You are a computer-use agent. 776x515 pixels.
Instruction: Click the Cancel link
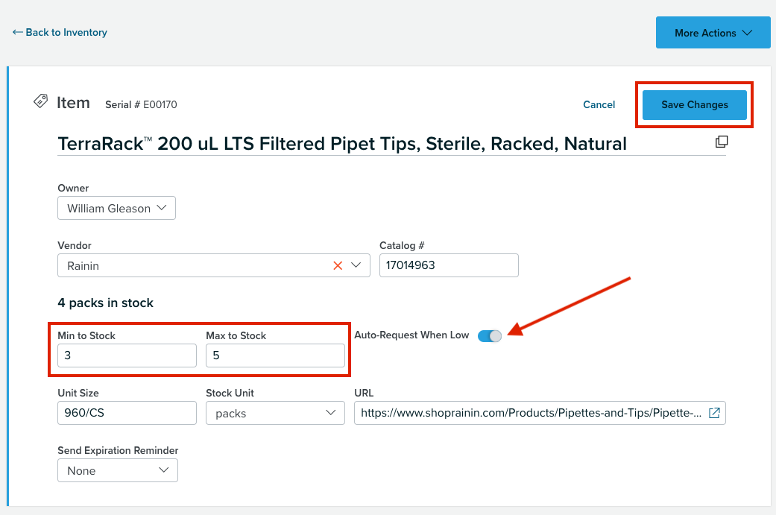click(x=599, y=105)
